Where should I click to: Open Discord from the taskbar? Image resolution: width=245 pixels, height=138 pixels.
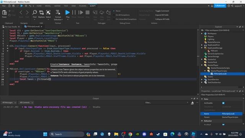pos(144,134)
